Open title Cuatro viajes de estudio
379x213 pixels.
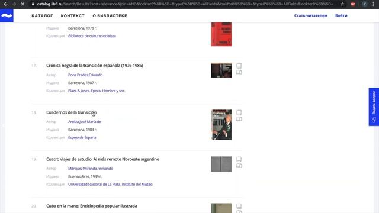(x=102, y=159)
